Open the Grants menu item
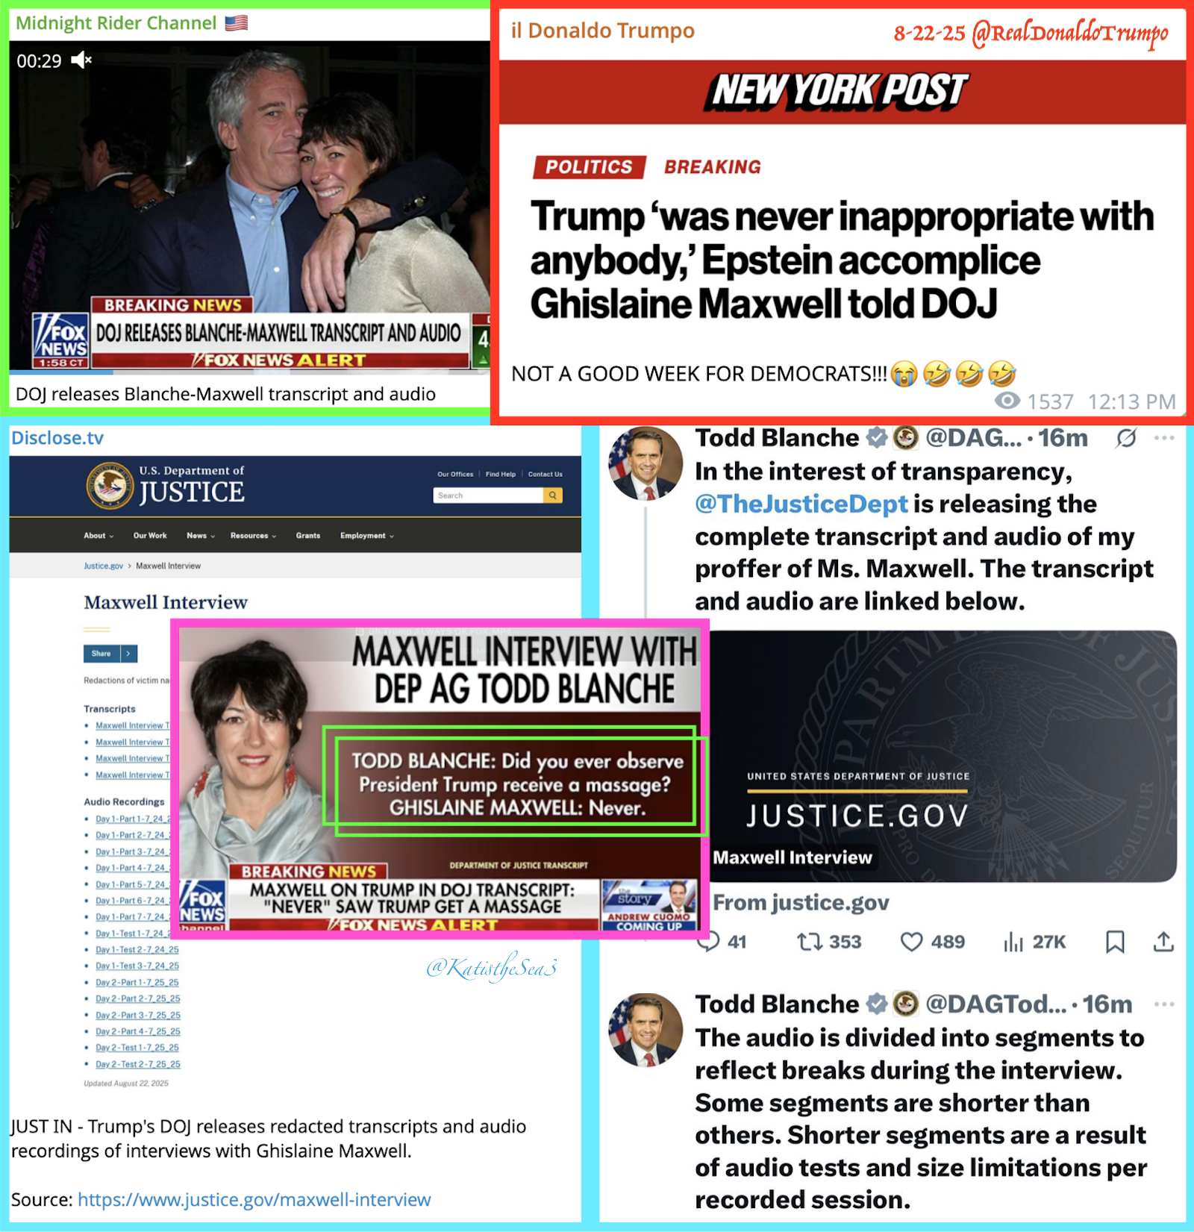Screen dimensions: 1194x1232 click(307, 536)
